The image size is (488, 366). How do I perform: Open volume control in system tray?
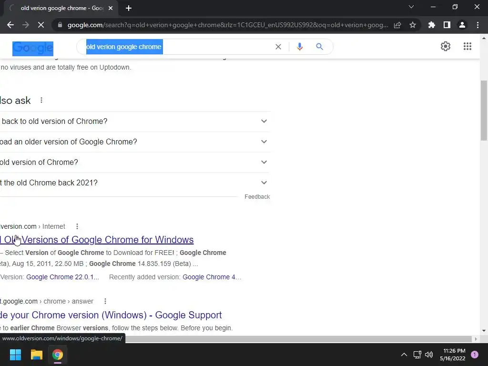click(x=429, y=355)
